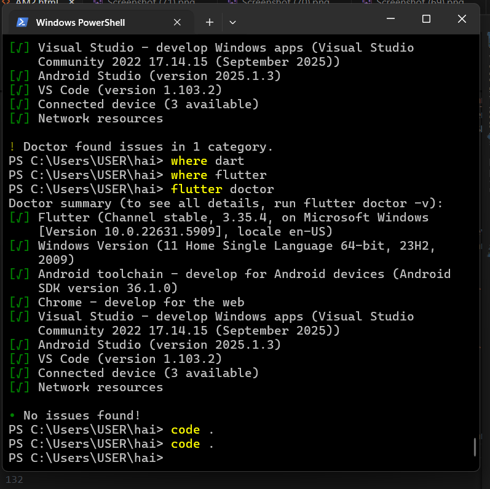Click the terminal vertical scrollbar thumb

(x=475, y=447)
